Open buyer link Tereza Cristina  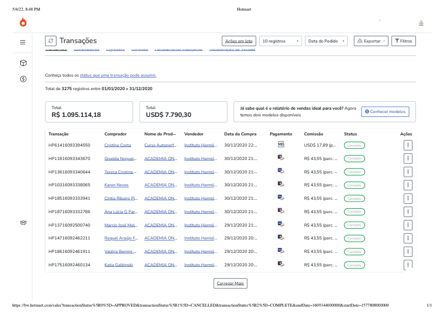[x=120, y=172]
